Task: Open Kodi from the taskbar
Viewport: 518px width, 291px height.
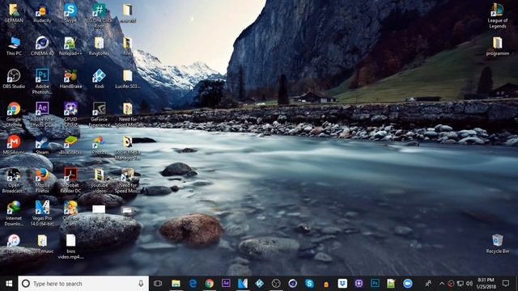Action: [x=259, y=284]
